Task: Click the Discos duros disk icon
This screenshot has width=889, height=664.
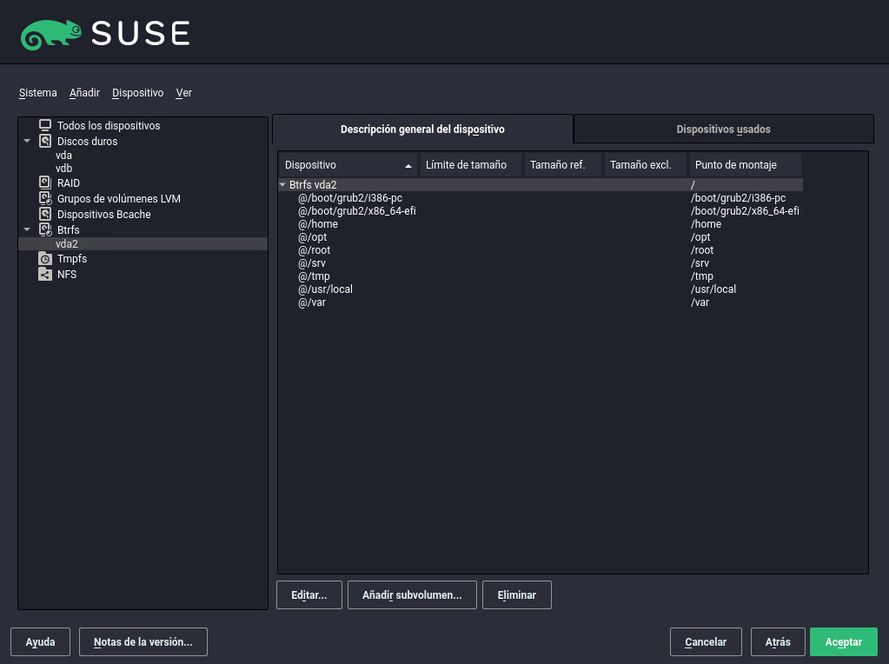Action: point(45,141)
